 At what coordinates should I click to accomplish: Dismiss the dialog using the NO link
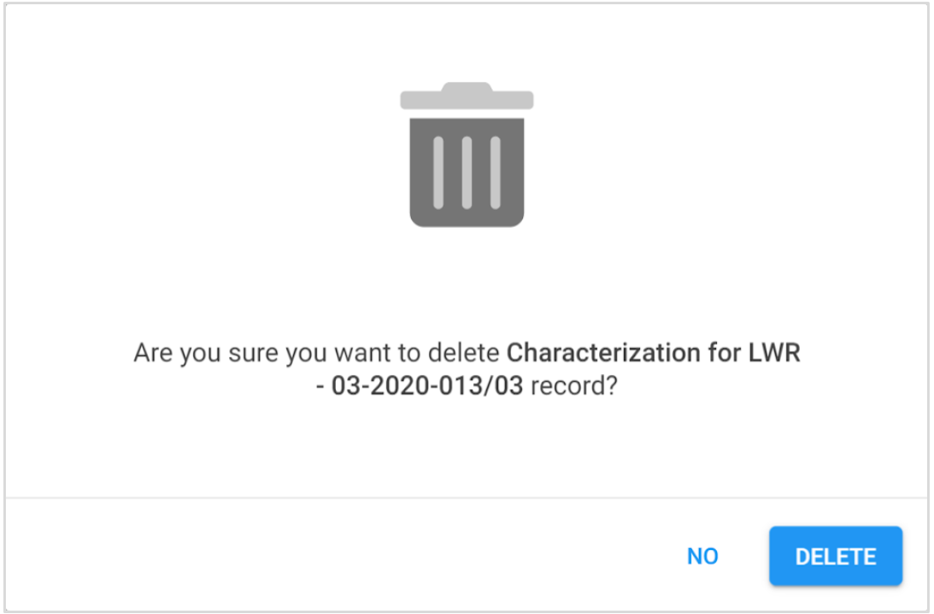coord(702,556)
